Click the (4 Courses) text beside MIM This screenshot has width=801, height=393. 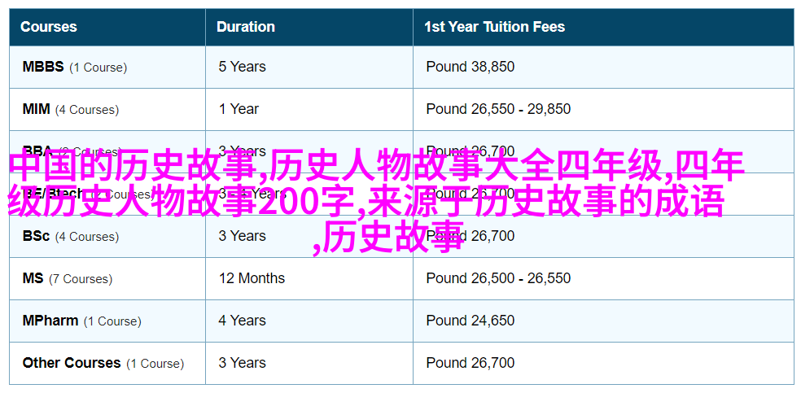87,110
